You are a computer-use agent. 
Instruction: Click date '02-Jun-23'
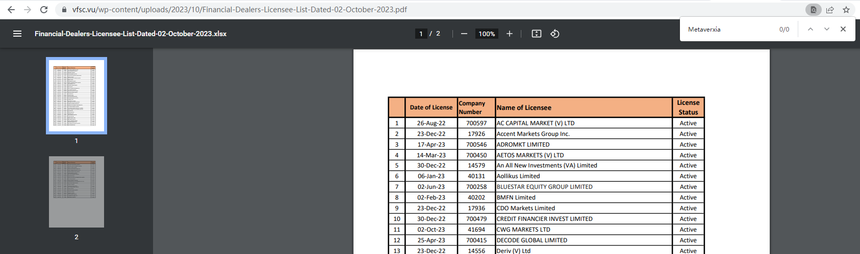coord(431,187)
